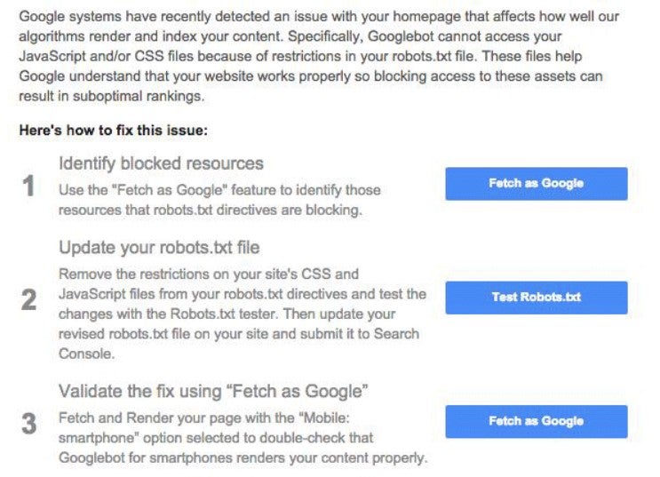Click the "Robots.txt tester" phrase in step 2
The height and width of the screenshot is (477, 660).
pos(224,314)
